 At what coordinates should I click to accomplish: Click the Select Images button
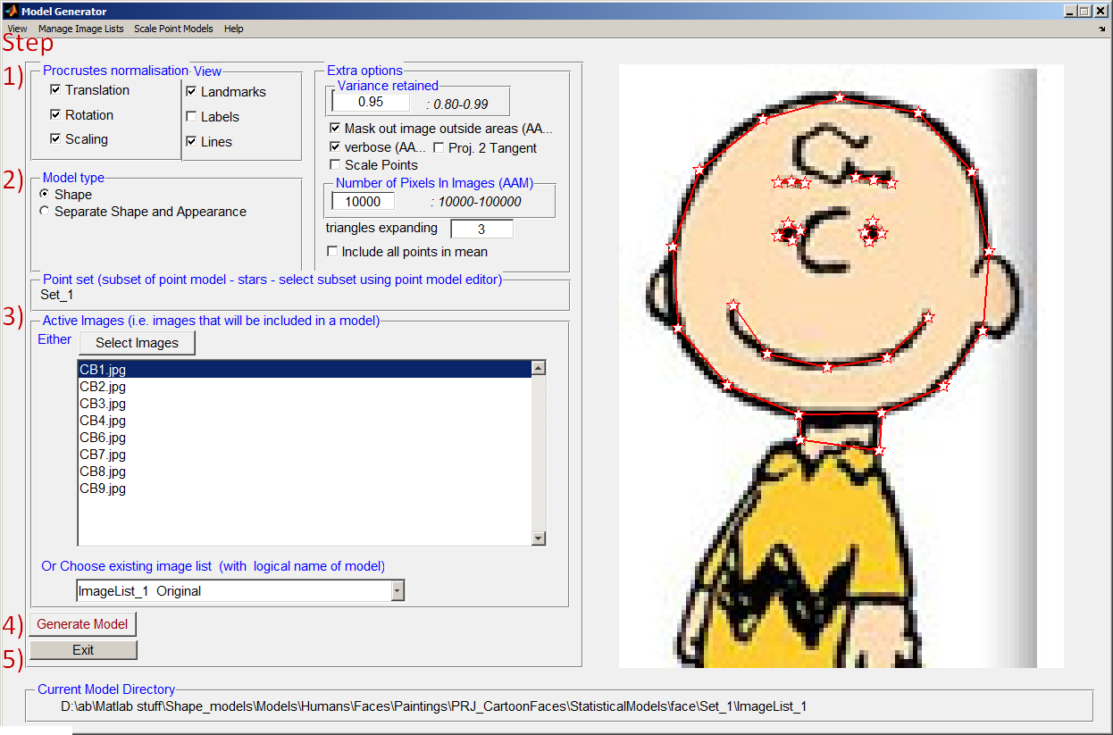137,343
